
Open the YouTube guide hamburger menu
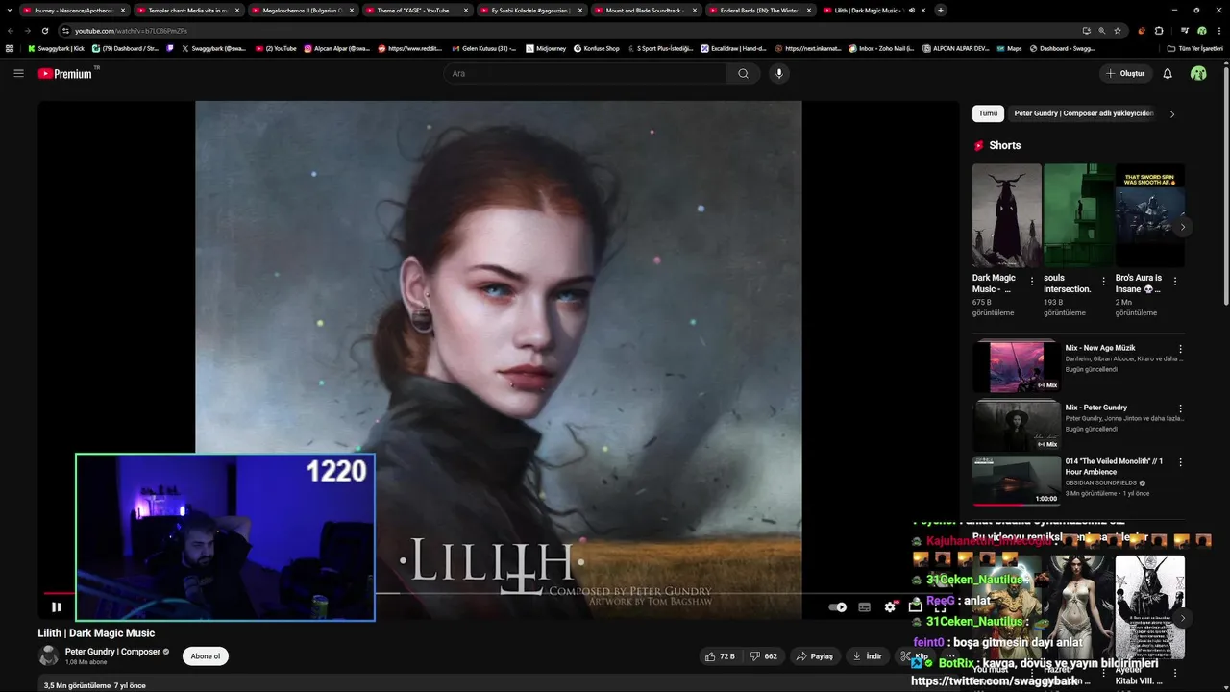pyautogui.click(x=18, y=73)
